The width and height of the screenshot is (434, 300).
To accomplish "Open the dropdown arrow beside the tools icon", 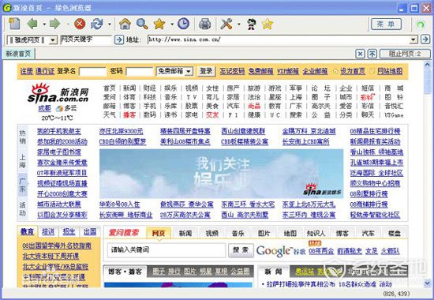I will 239,24.
